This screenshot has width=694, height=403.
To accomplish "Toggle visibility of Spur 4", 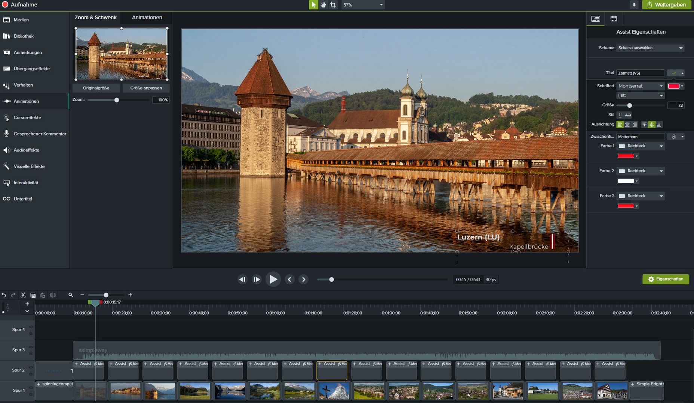I will pyautogui.click(x=31, y=327).
